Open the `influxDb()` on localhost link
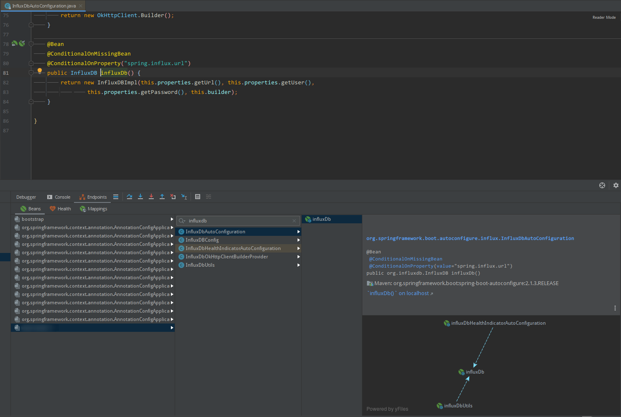Screen dimensions: 621x417 coord(400,293)
